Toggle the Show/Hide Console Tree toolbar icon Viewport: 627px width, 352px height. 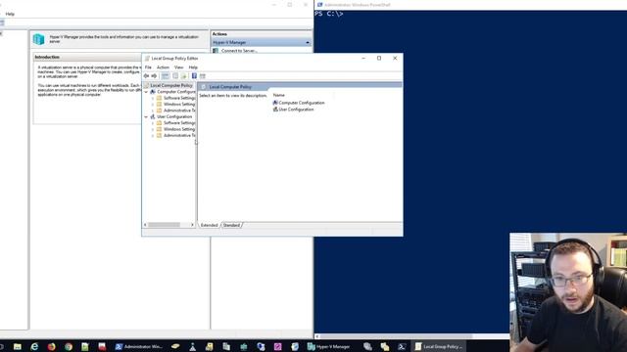(166, 76)
